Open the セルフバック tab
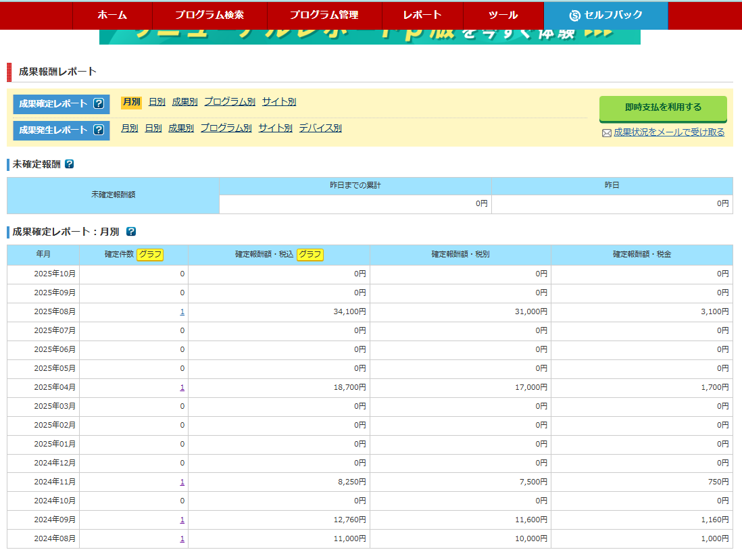 click(605, 15)
